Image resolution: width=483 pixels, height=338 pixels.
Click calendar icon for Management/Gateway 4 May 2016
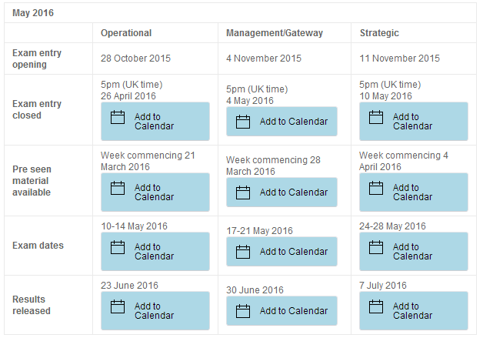click(243, 122)
